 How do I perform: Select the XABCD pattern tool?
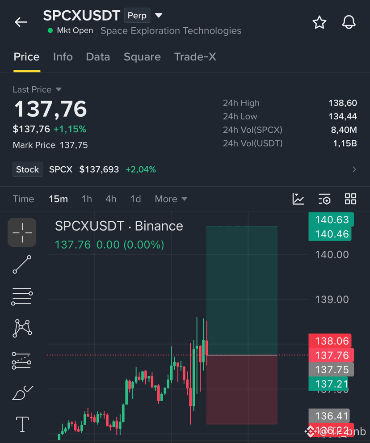click(x=22, y=328)
